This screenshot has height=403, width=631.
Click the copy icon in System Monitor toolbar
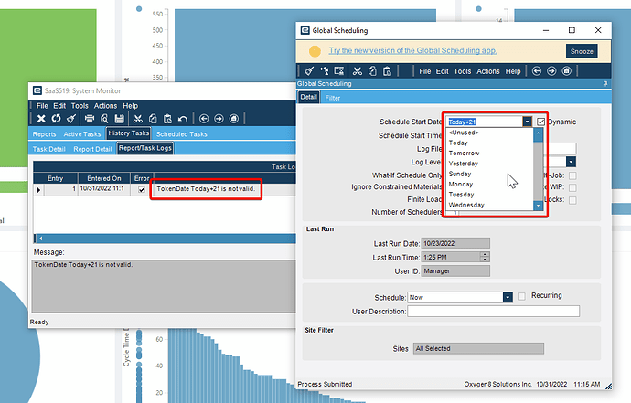tap(153, 119)
